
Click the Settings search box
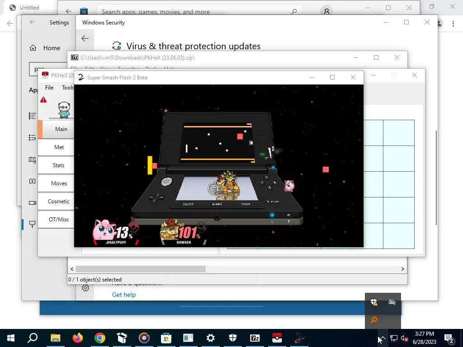coord(48,69)
